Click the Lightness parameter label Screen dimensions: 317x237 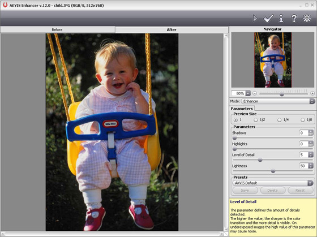click(239, 166)
